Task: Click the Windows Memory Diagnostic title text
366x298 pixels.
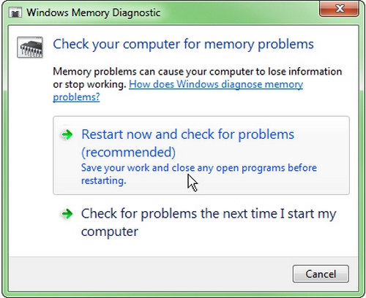Action: coord(94,12)
